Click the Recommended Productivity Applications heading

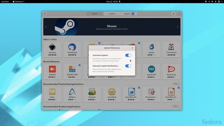coord(63,84)
